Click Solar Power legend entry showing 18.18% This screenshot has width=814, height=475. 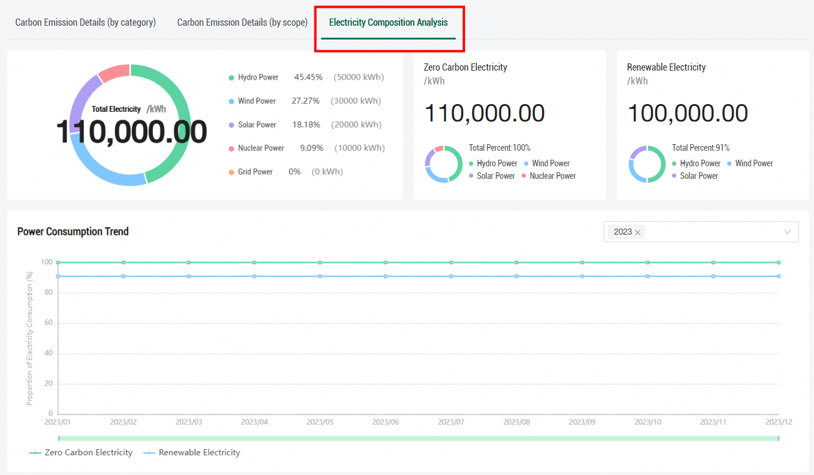(304, 124)
